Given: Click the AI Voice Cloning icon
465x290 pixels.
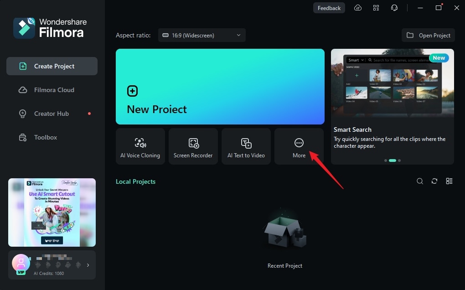Looking at the screenshot, I should [140, 143].
